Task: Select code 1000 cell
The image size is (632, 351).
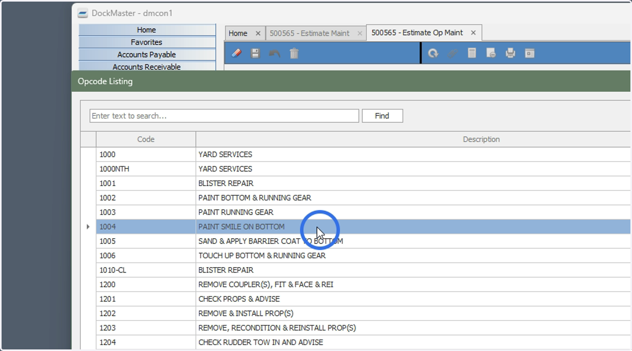Action: pos(146,154)
